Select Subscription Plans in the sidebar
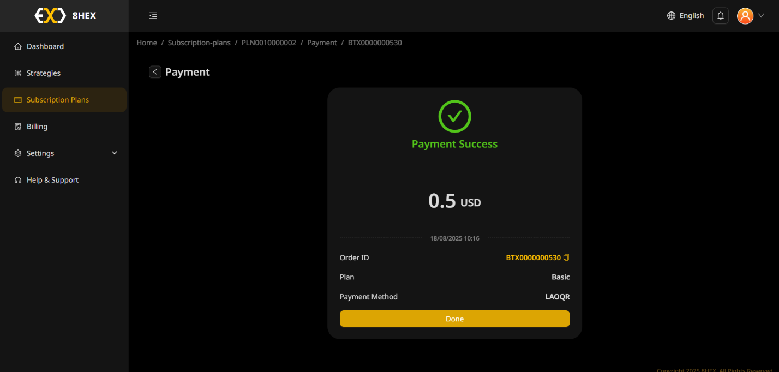The height and width of the screenshot is (372, 779). pyautogui.click(x=58, y=100)
